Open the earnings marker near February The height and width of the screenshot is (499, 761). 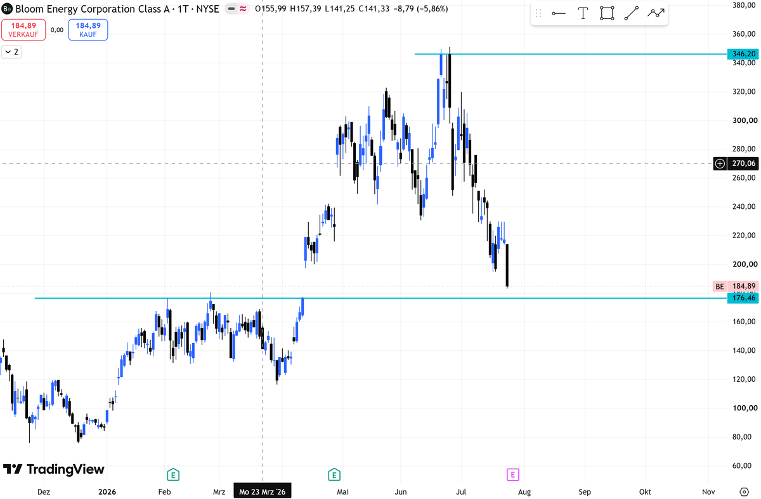click(x=172, y=474)
